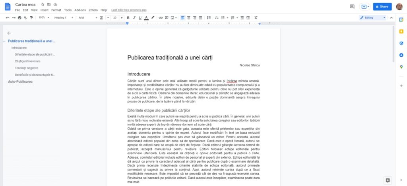Clear text formatting
This screenshot has height=186, width=407.
(256, 17)
